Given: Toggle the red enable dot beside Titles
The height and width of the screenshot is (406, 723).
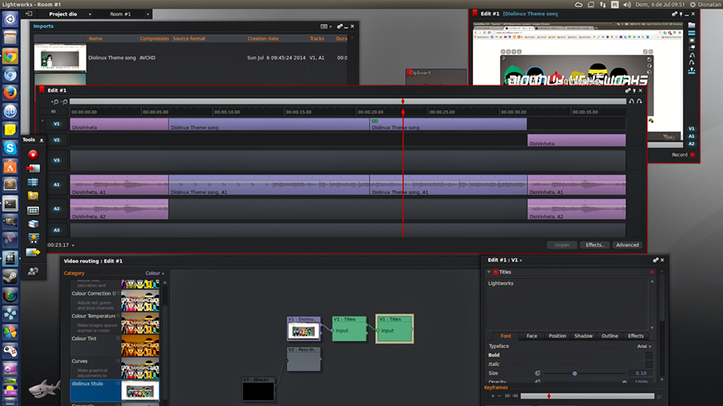Looking at the screenshot, I should click(496, 272).
